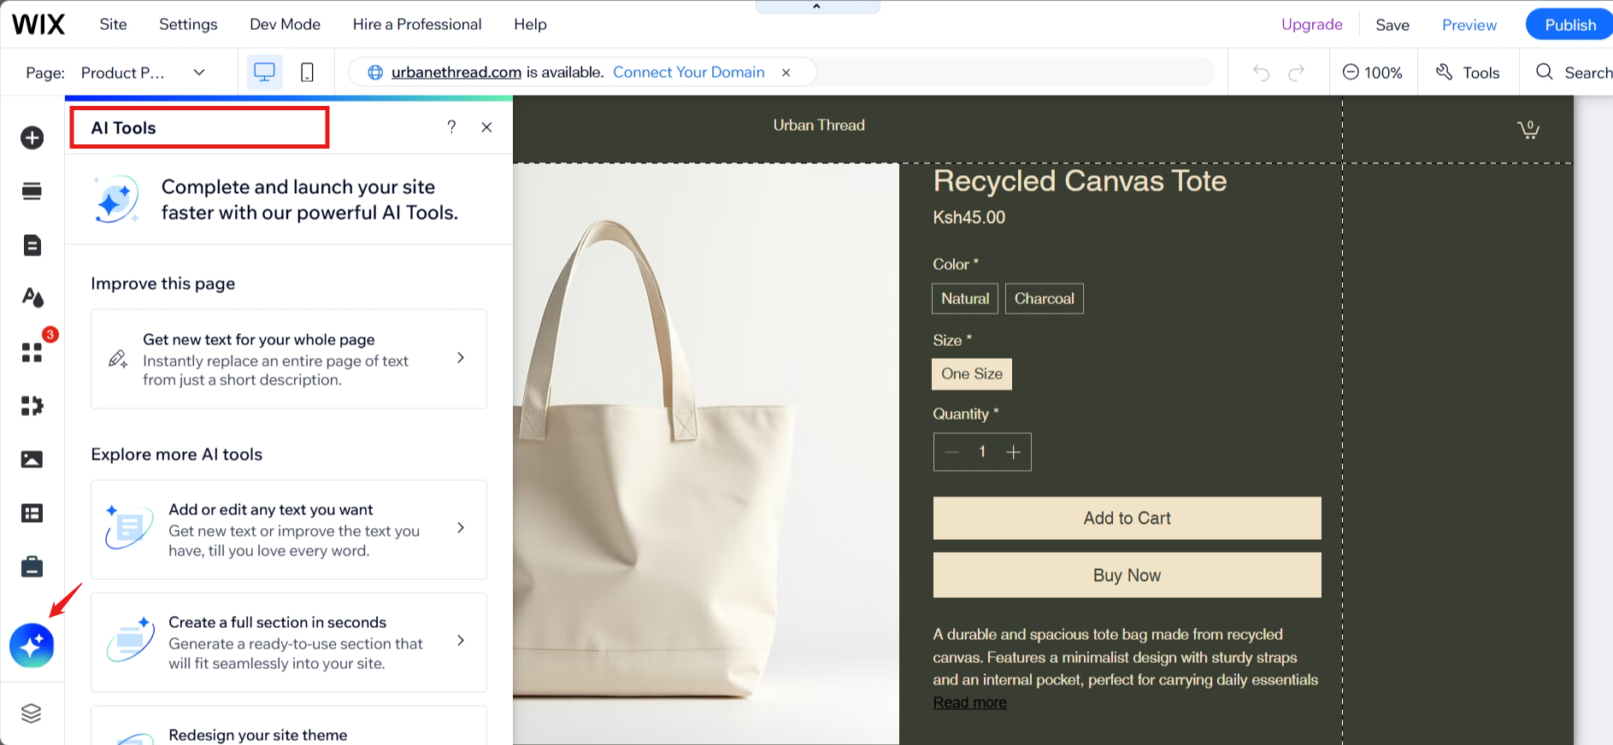Click the urbanethread.com domain link
1613x745 pixels.
point(456,72)
